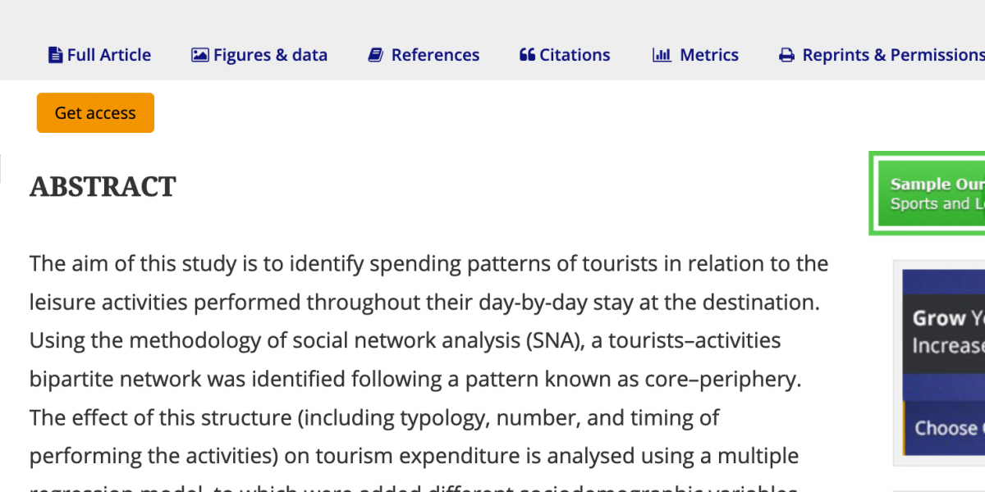
Task: Click the Sports and L… banner subtitle
Action: (x=937, y=204)
